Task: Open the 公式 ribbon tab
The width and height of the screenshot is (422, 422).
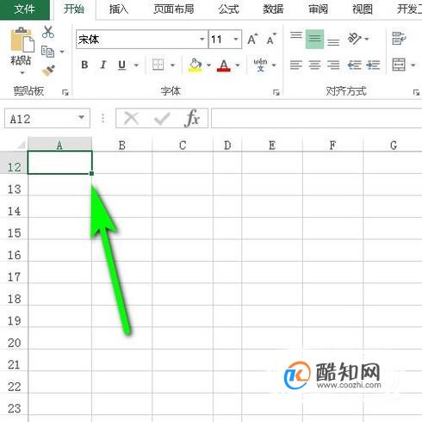Action: pos(228,9)
